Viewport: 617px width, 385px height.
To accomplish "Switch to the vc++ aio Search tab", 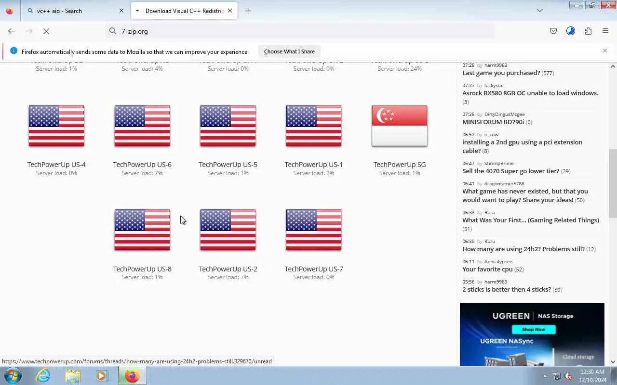I will pyautogui.click(x=76, y=11).
